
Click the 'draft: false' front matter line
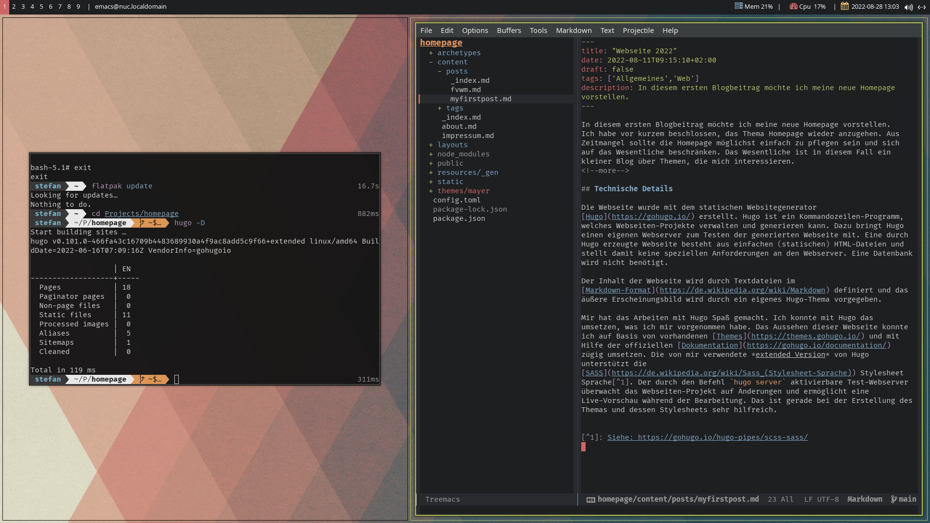pyautogui.click(x=607, y=69)
